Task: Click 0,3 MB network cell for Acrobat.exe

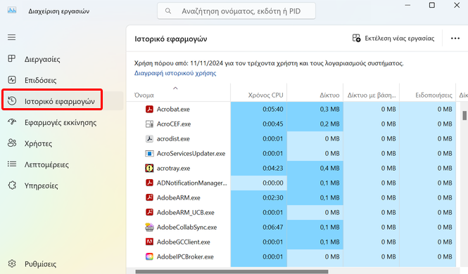Action: (x=315, y=110)
